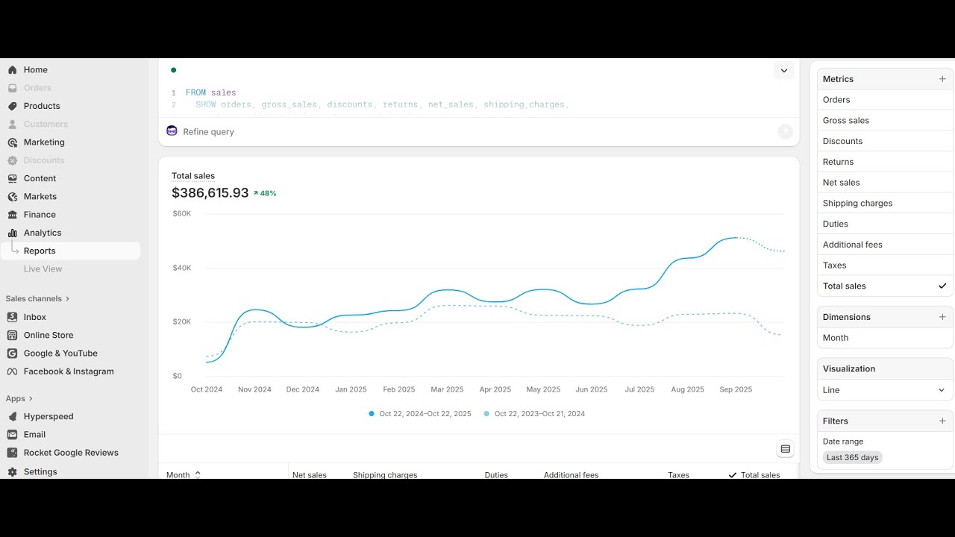Click the table columns layout icon

785,449
